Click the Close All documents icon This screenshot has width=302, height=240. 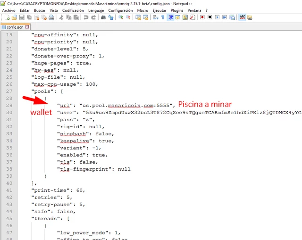[44, 17]
